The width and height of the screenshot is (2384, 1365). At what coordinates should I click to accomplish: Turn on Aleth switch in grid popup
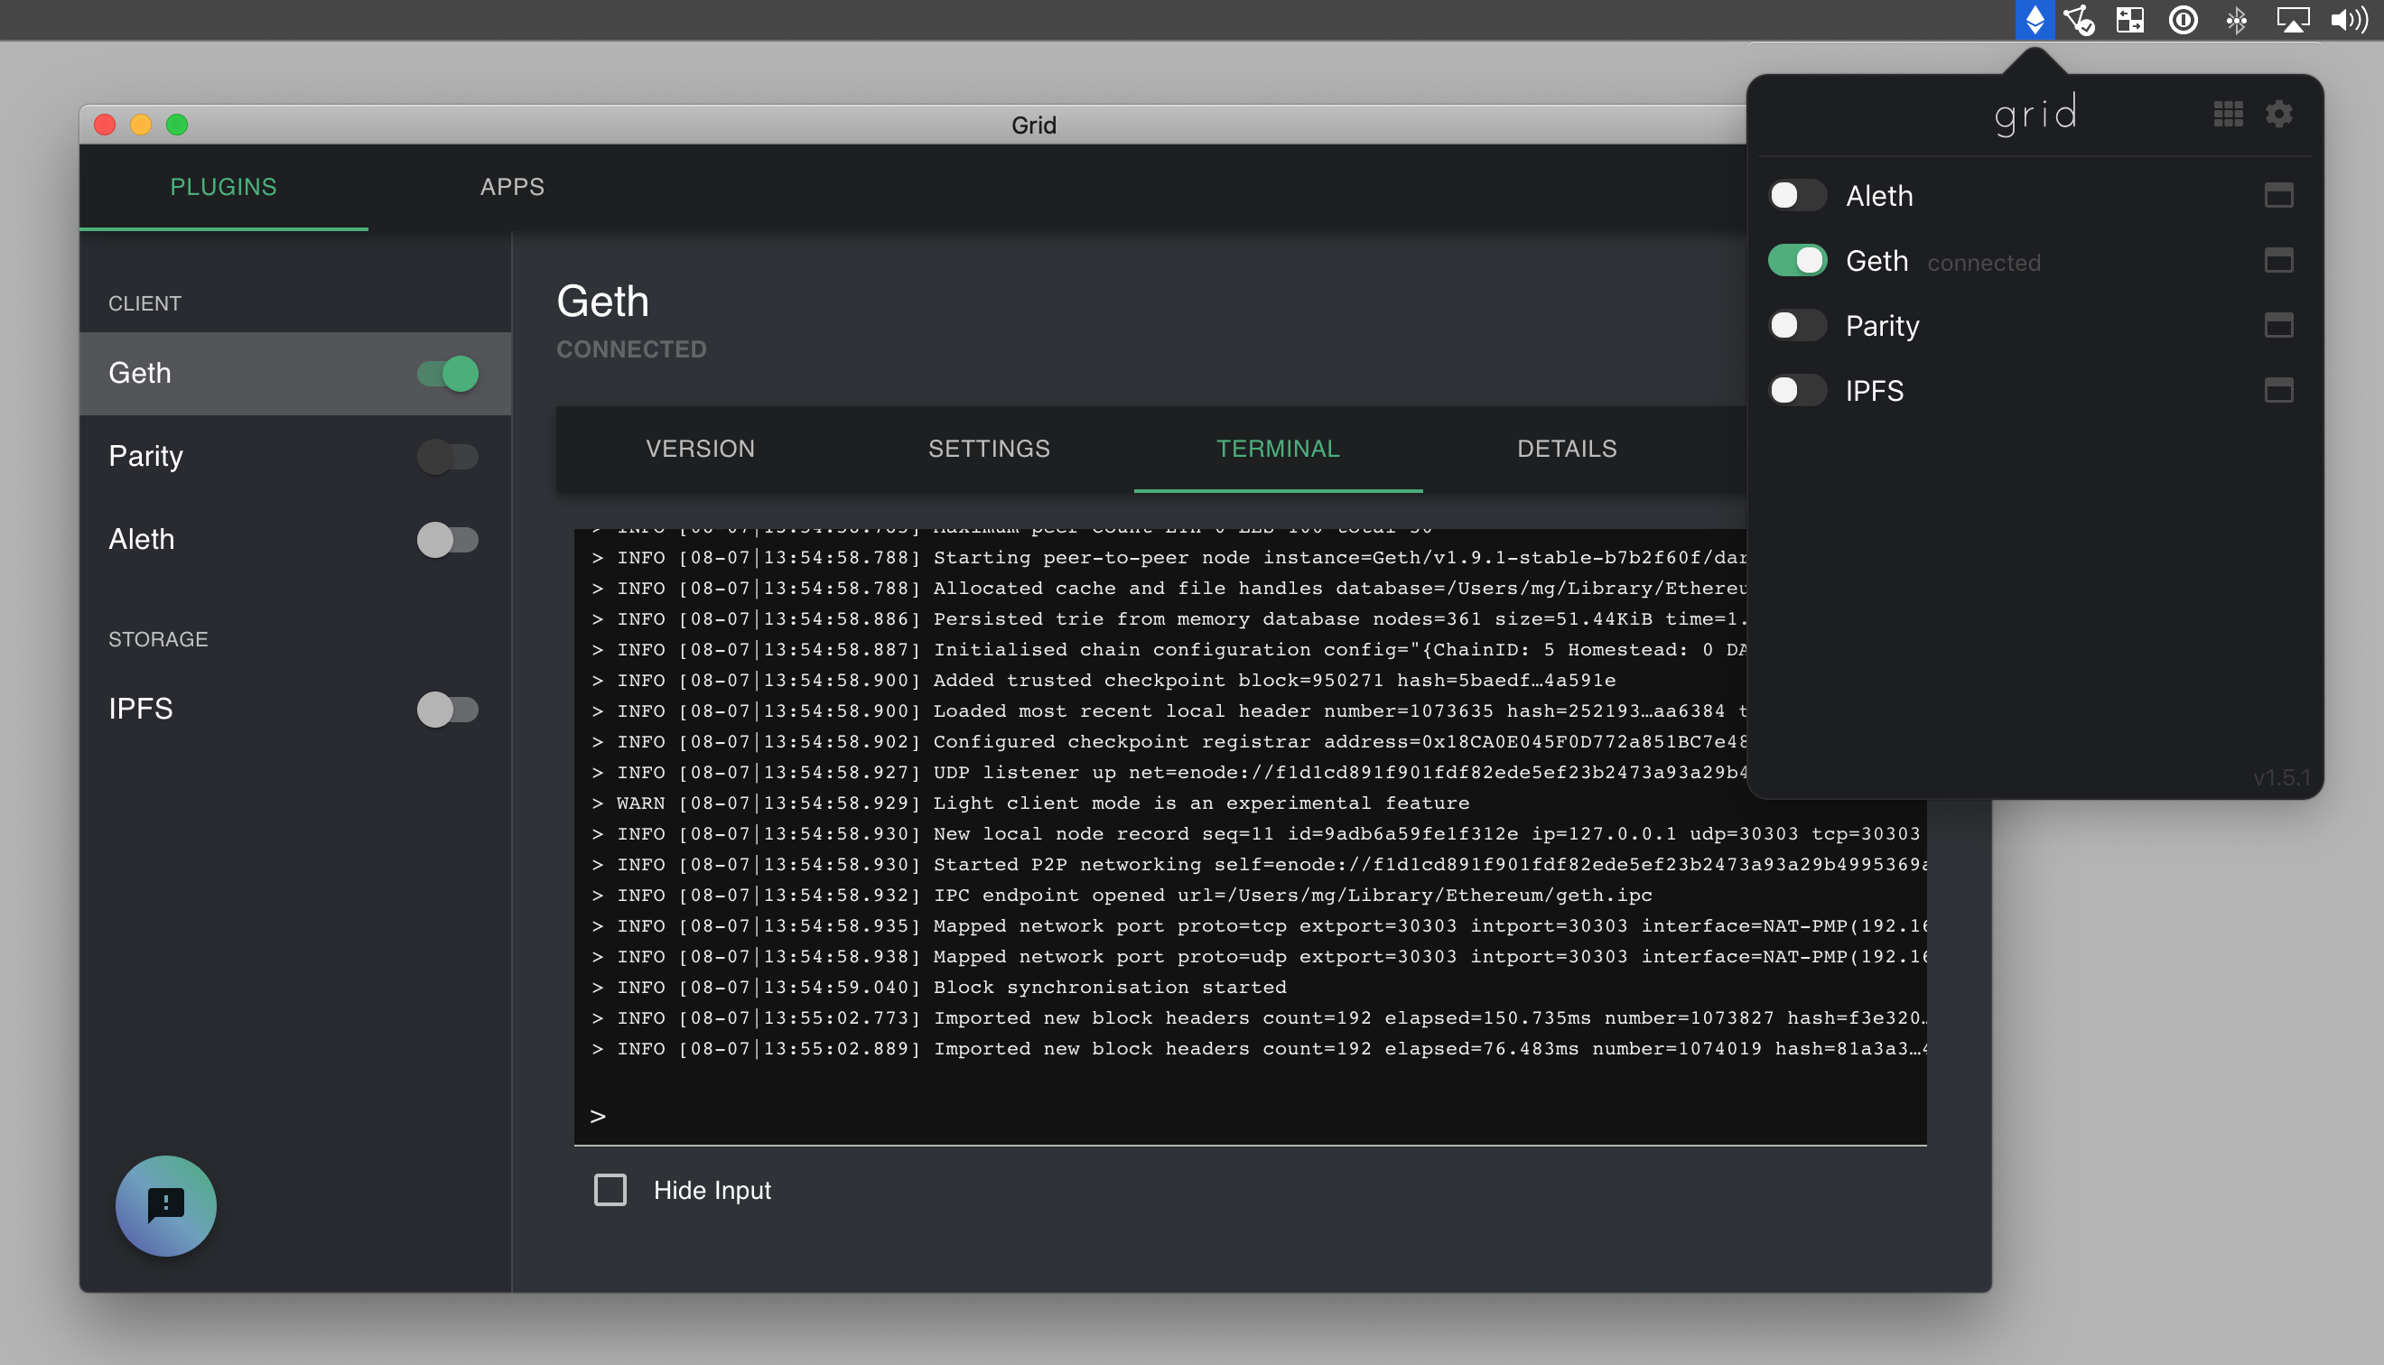[x=1796, y=195]
